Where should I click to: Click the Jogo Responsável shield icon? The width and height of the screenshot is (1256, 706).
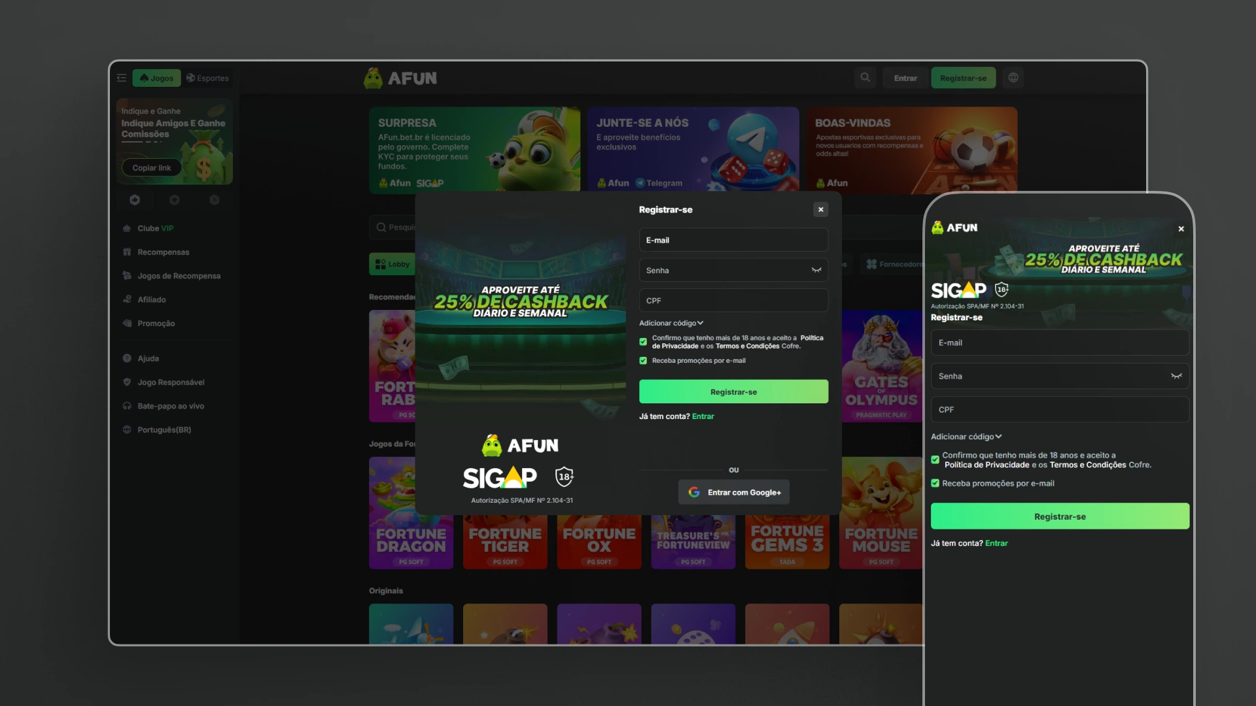(127, 382)
